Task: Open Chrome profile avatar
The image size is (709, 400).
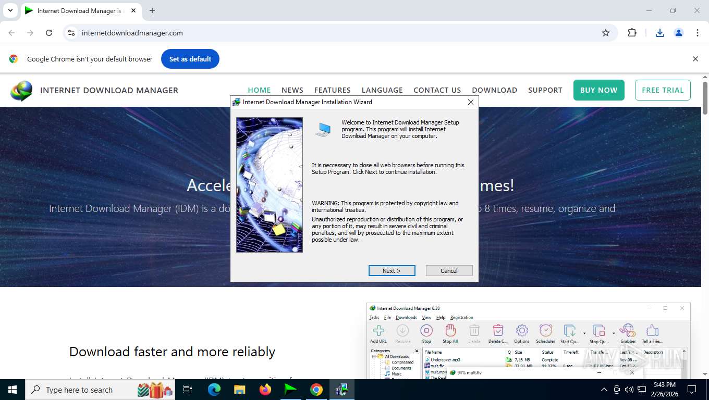Action: click(679, 33)
